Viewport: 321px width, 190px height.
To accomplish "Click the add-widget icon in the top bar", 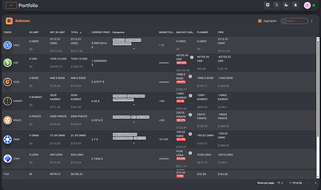I will 267,5.
